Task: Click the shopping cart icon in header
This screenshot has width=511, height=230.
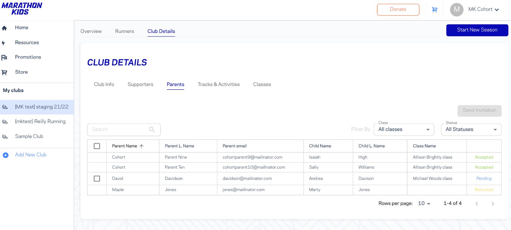Action: click(434, 10)
